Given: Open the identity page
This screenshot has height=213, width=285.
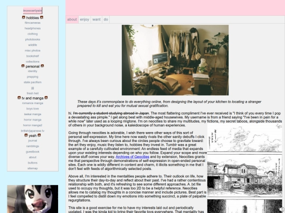Looking at the screenshot, I should tap(33, 71).
